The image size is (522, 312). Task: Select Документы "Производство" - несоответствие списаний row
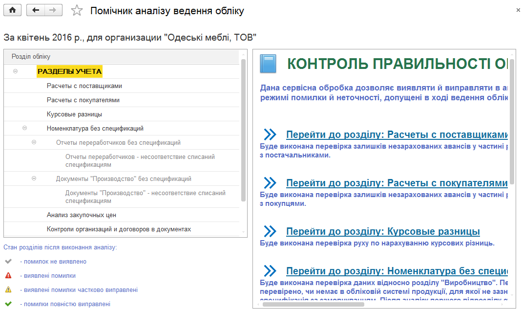click(122, 197)
